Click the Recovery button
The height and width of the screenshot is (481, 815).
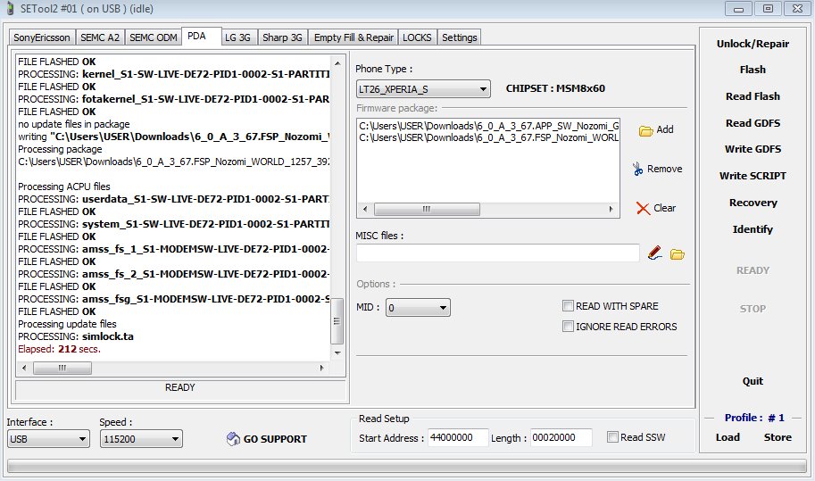coord(753,203)
